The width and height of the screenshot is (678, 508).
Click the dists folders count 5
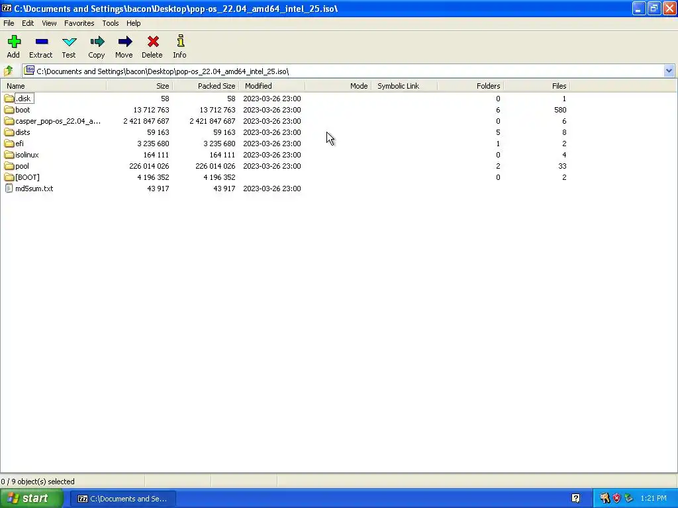click(x=498, y=132)
